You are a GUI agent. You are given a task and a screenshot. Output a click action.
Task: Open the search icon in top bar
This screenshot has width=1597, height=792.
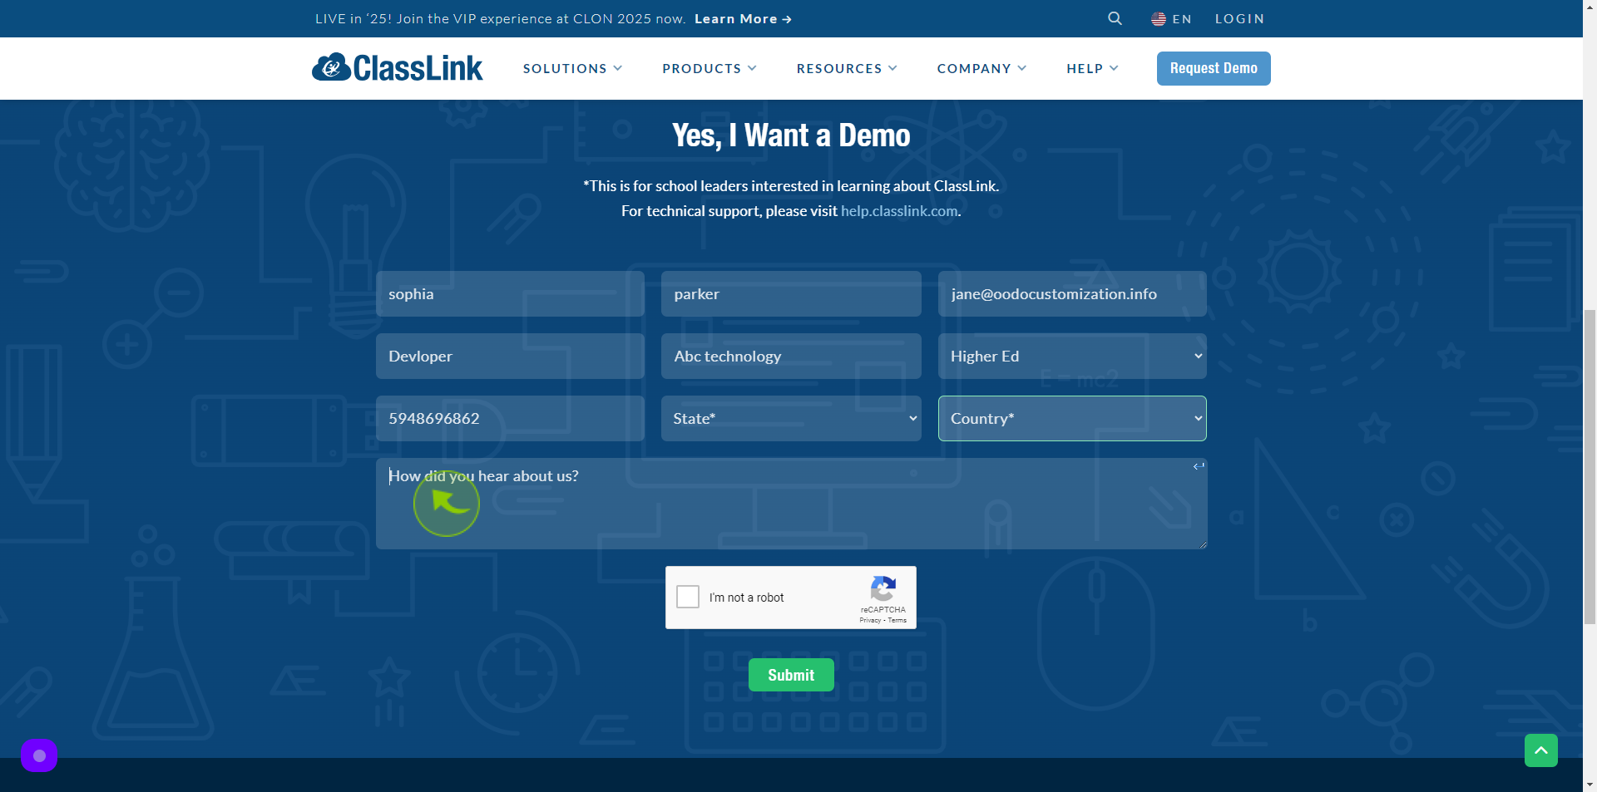click(x=1115, y=18)
